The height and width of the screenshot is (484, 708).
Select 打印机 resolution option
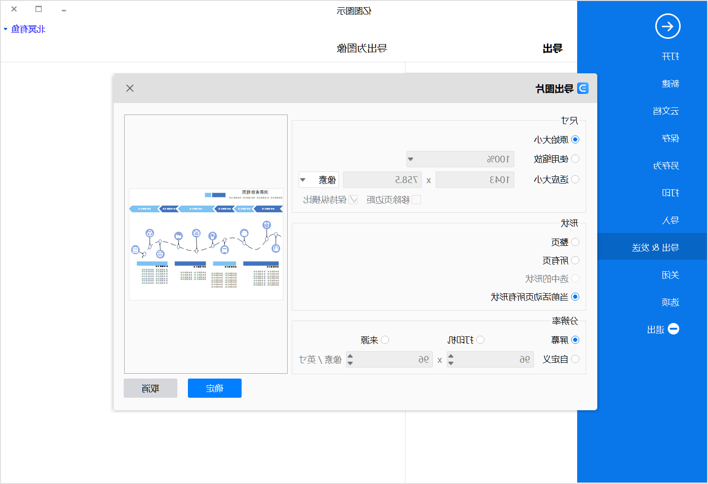(480, 340)
